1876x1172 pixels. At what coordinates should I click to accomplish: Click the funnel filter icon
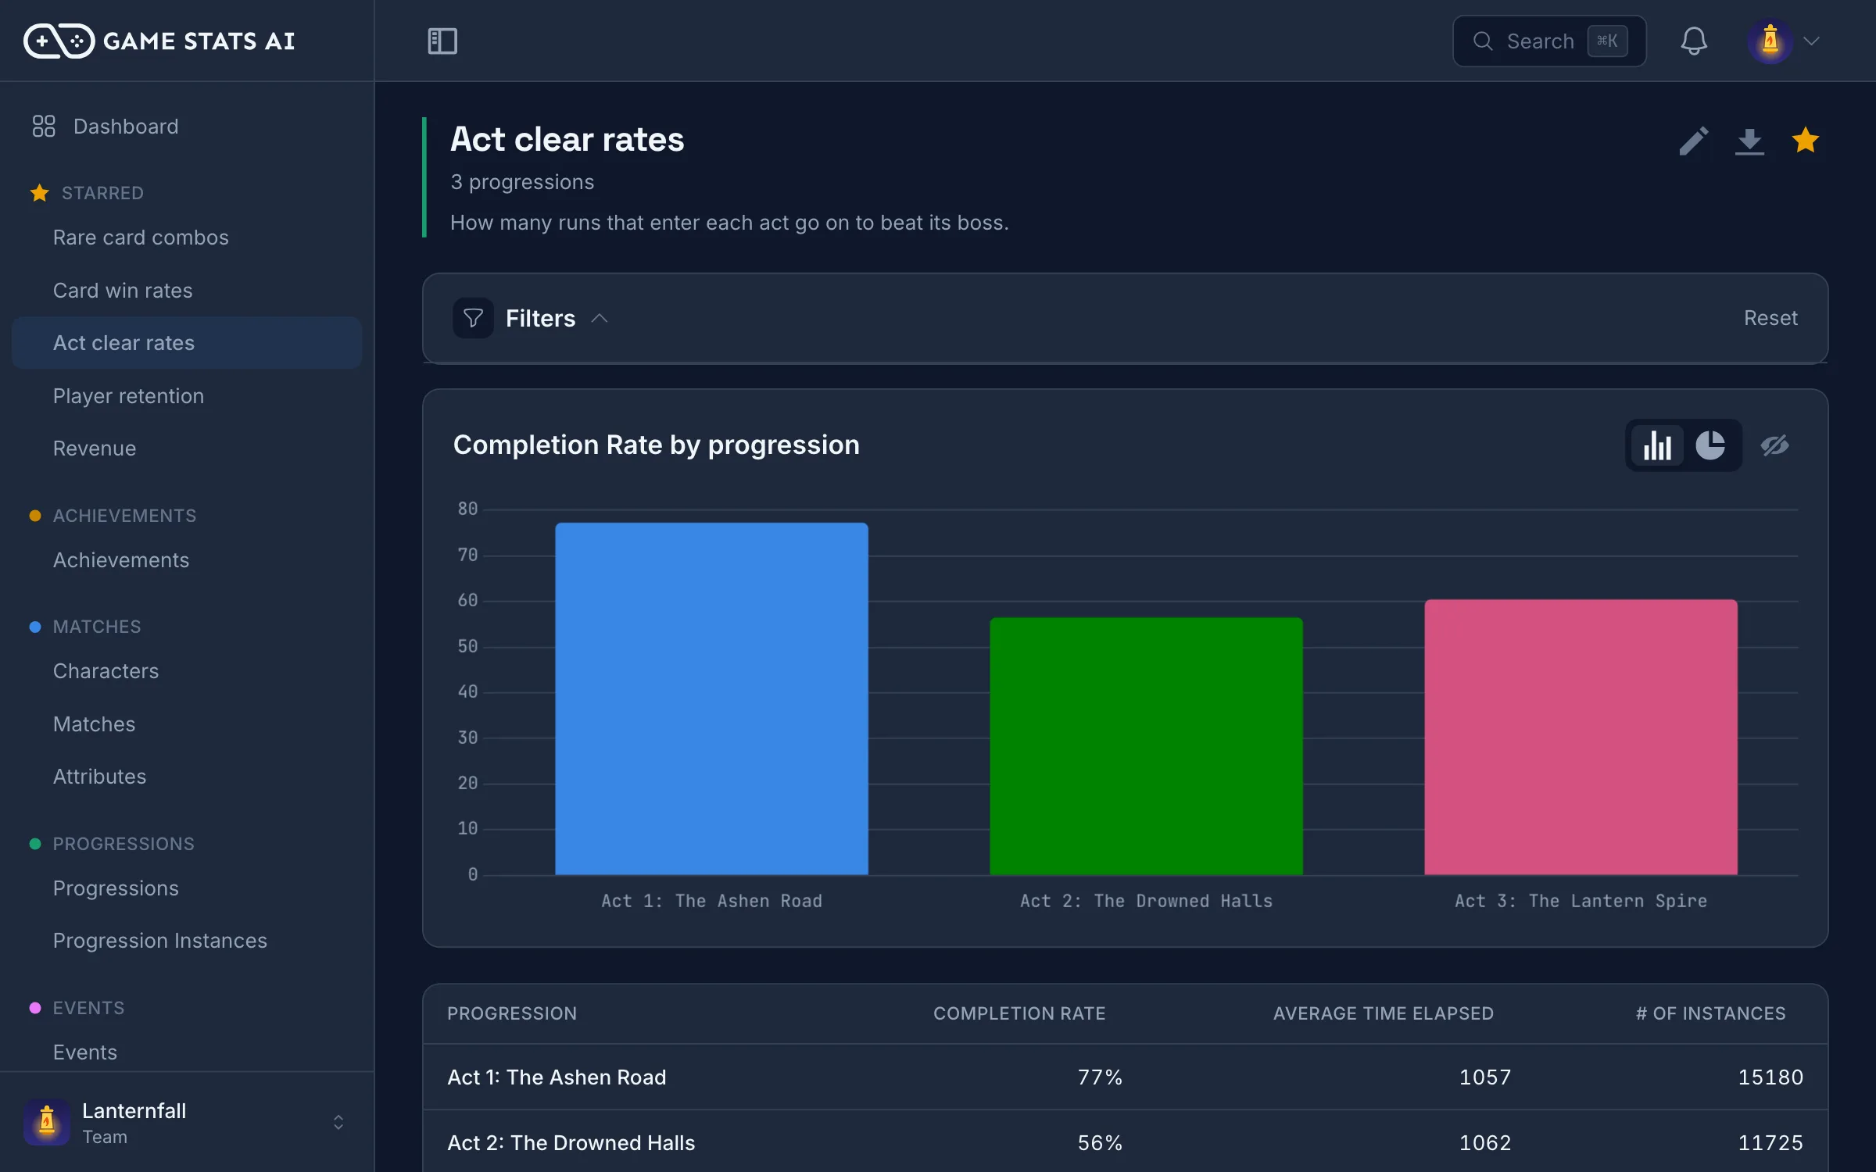click(x=473, y=318)
